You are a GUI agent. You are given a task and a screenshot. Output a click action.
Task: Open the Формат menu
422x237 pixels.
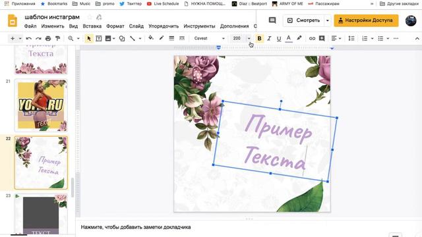point(115,26)
